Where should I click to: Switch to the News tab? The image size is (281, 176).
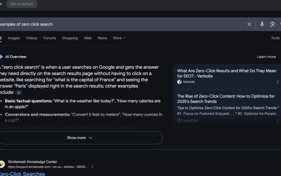[102, 38]
